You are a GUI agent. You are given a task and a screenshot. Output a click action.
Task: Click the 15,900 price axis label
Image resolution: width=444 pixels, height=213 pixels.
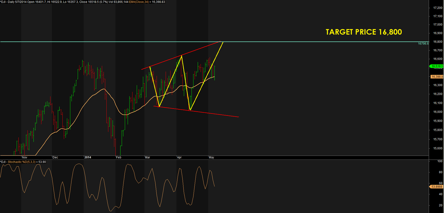tap(438, 121)
